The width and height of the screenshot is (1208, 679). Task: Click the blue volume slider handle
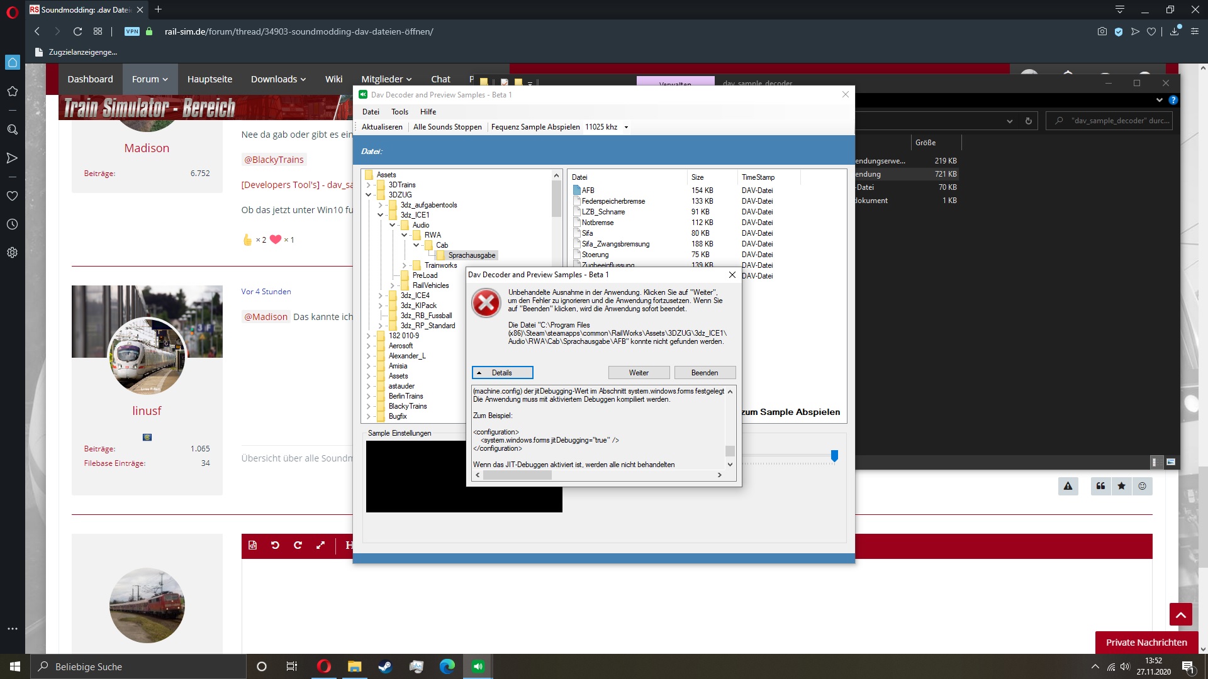click(834, 456)
